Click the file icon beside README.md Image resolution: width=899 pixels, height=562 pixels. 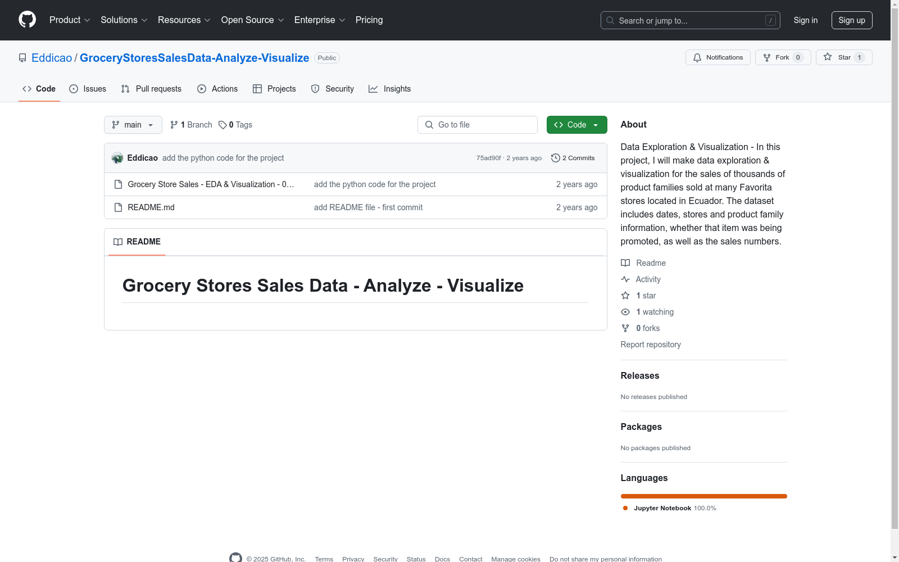coord(118,207)
